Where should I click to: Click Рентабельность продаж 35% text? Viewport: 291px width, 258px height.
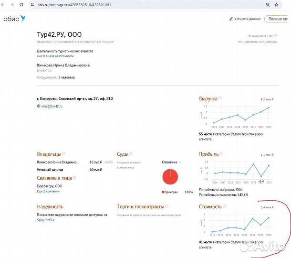click(220, 190)
